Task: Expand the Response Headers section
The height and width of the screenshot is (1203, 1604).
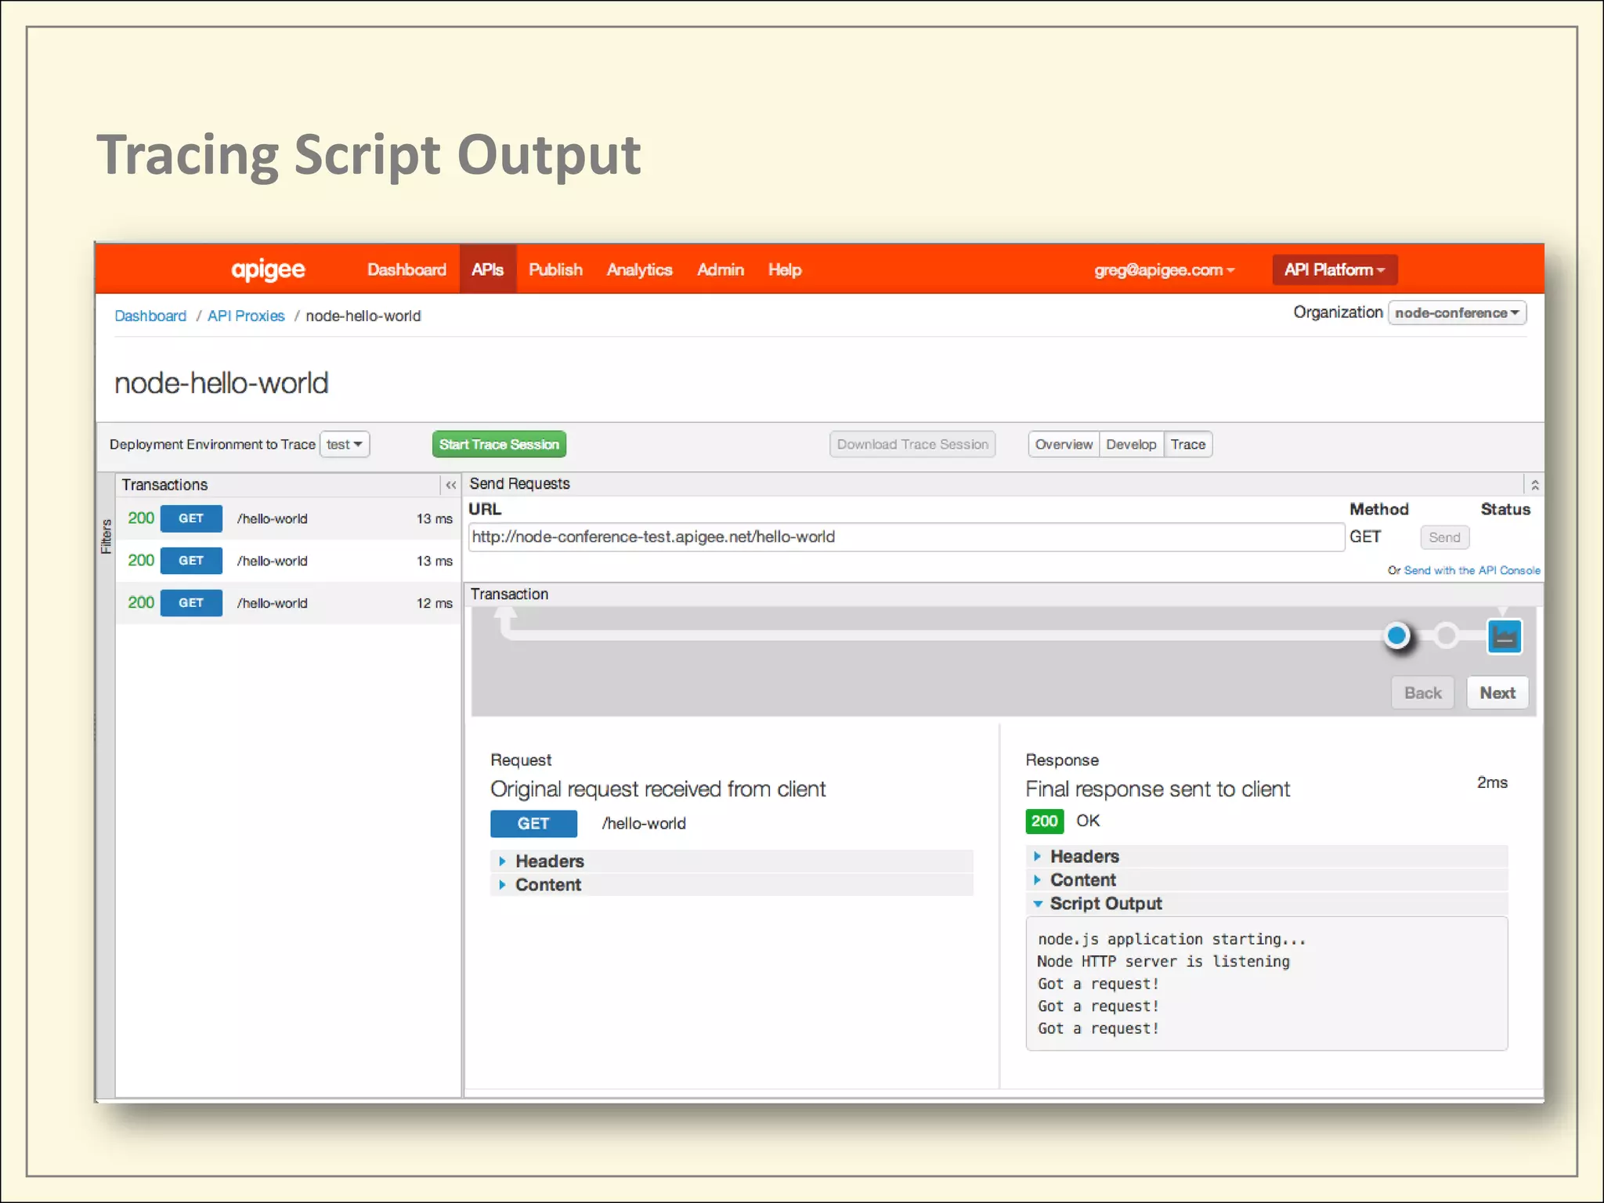Action: [x=1266, y=857]
